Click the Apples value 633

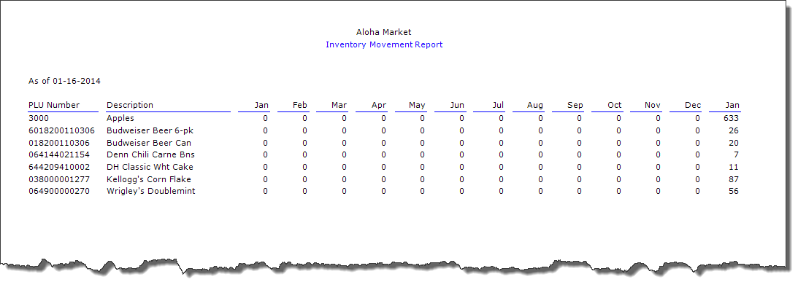pyautogui.click(x=732, y=118)
